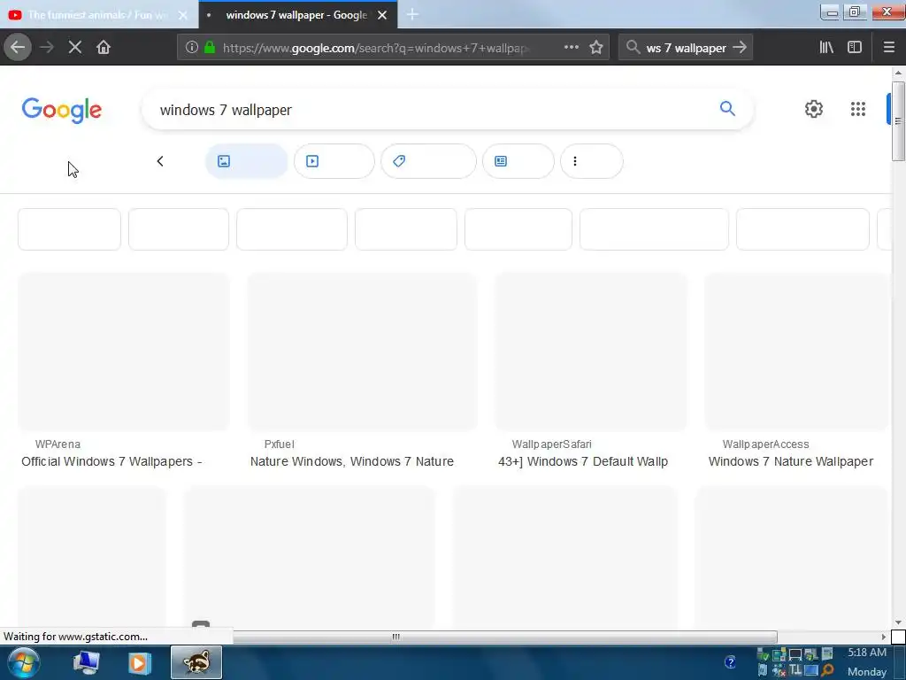Viewport: 906px width, 680px height.
Task: Click the Firefox search bar magnifier icon
Action: (x=633, y=48)
